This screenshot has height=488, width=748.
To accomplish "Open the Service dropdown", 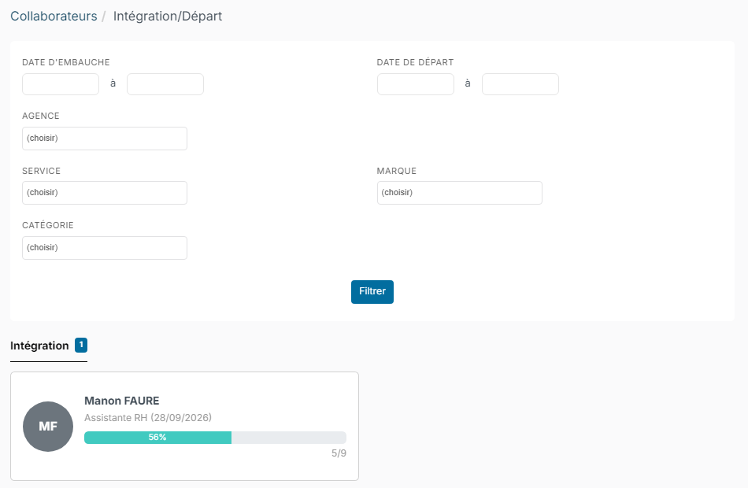I will (x=105, y=193).
